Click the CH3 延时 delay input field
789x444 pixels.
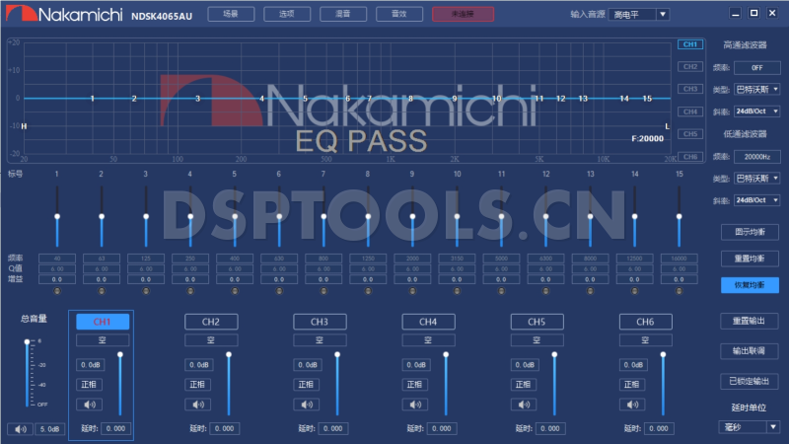pyautogui.click(x=333, y=428)
